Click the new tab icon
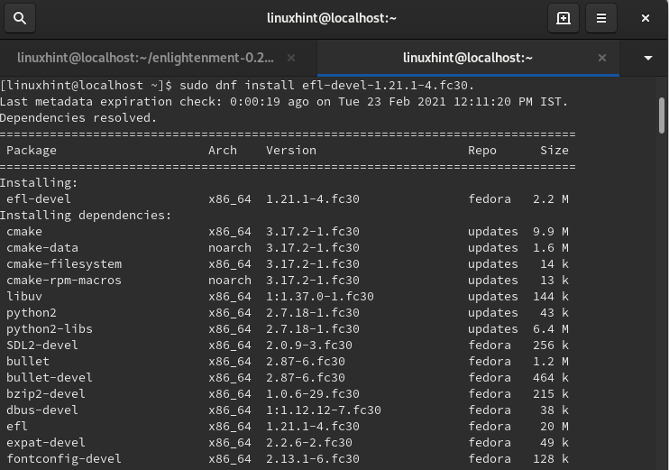This screenshot has width=669, height=470. (x=564, y=17)
